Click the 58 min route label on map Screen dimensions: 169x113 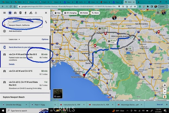tap(102, 29)
